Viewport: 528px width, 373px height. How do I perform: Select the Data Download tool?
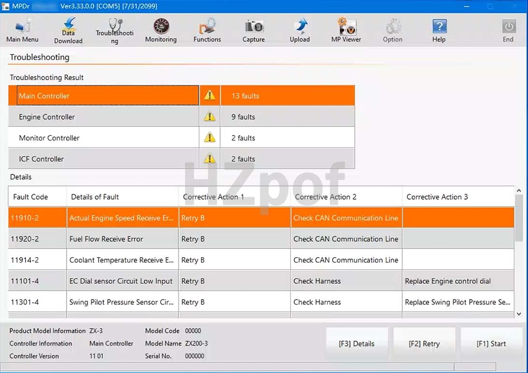pos(68,30)
